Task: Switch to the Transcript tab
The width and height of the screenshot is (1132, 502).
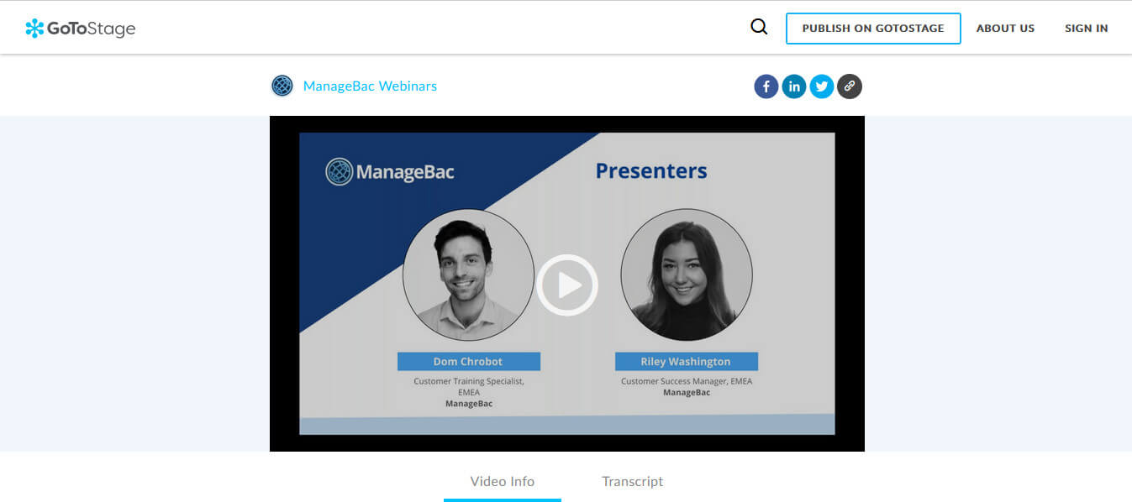Action: pyautogui.click(x=632, y=482)
